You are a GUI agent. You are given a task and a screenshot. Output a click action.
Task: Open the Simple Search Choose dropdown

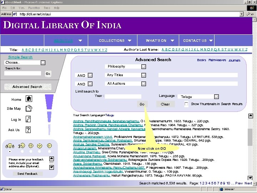pos(43,63)
